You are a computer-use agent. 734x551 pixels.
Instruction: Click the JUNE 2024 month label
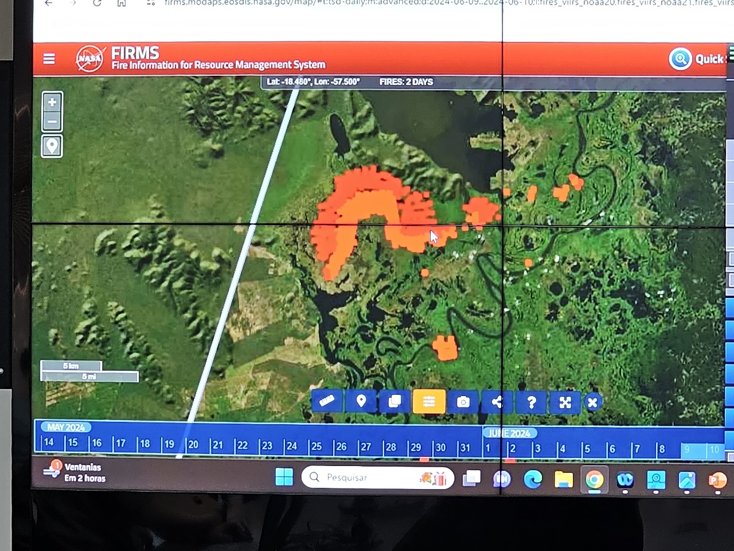pos(510,433)
